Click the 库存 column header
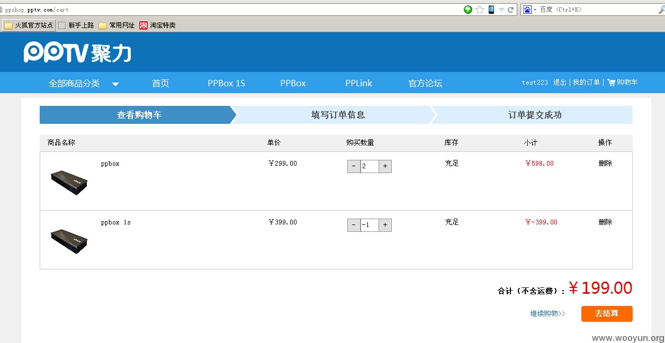 pos(452,142)
